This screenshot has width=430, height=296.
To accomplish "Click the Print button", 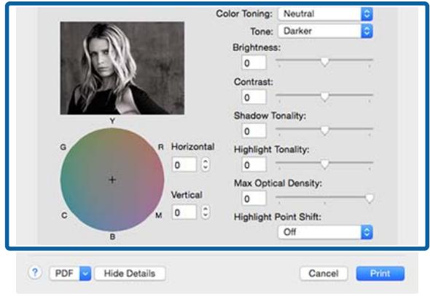I will (x=380, y=273).
